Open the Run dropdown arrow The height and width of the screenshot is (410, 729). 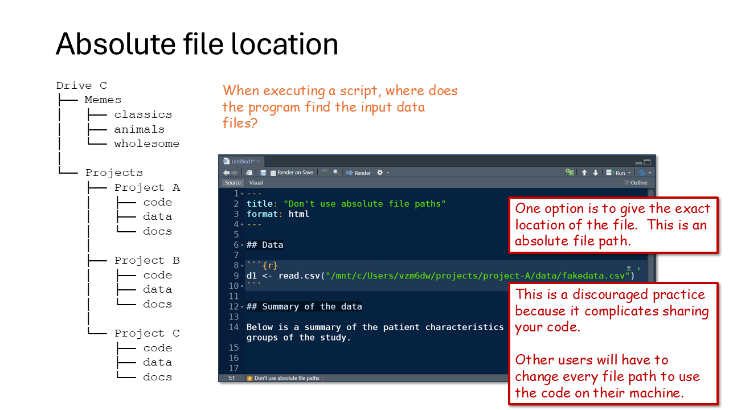point(629,173)
